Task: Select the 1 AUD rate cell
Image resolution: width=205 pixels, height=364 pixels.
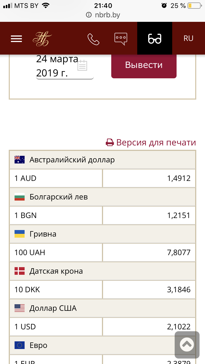Action: (56, 178)
